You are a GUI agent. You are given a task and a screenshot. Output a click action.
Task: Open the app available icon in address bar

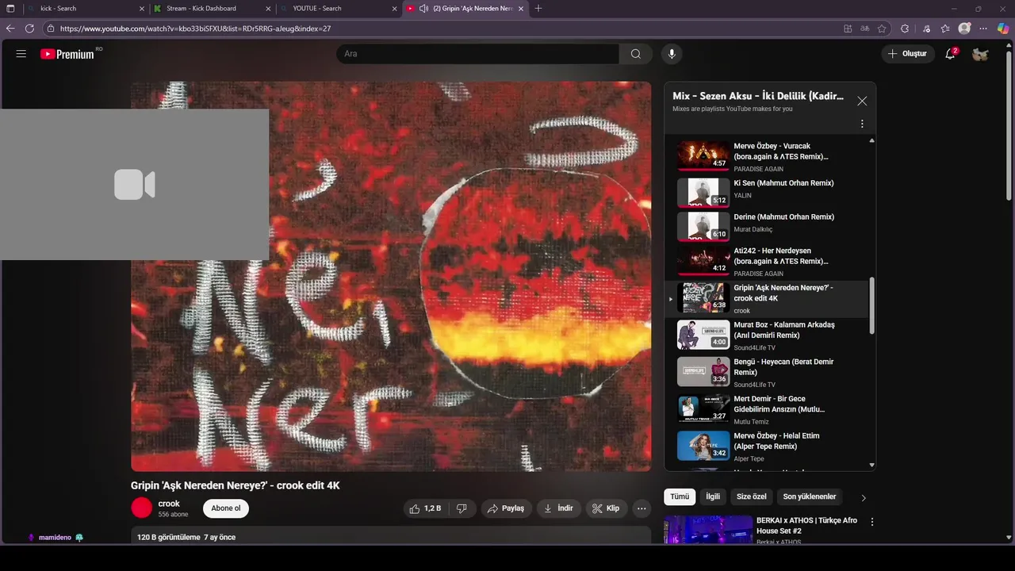point(848,29)
